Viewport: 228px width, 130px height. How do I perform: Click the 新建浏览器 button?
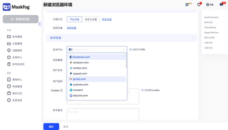[21, 19]
